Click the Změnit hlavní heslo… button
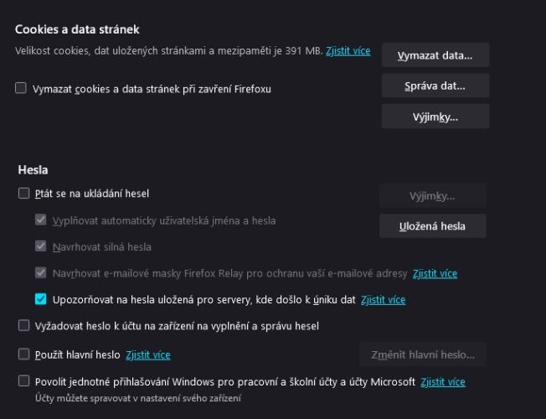 coord(423,354)
